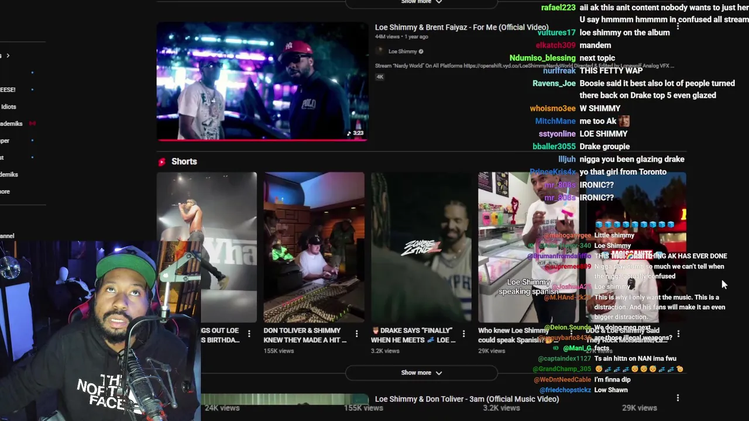
Task: Expand Shorts shelf with bottom 'Show more'
Action: 421,372
